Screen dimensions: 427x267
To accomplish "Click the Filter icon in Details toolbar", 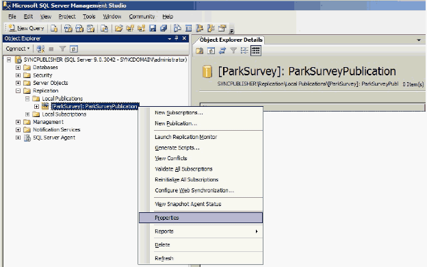I will point(233,50).
